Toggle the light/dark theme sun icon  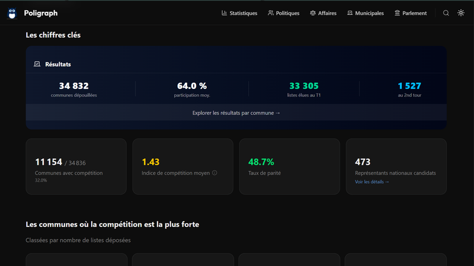click(461, 13)
